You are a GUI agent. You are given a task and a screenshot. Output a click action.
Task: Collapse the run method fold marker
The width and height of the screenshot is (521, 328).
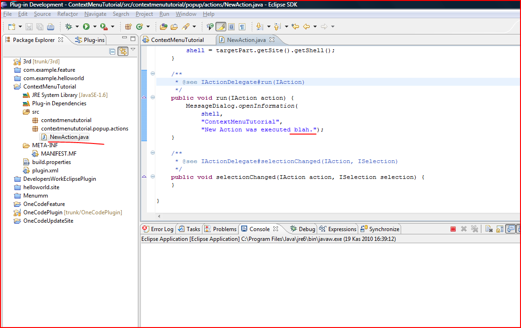pos(153,97)
